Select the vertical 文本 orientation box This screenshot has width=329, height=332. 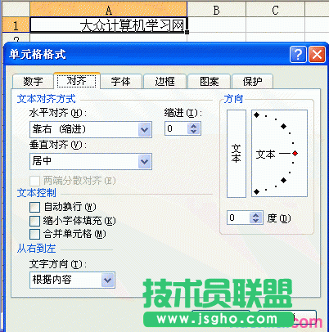tap(237, 154)
